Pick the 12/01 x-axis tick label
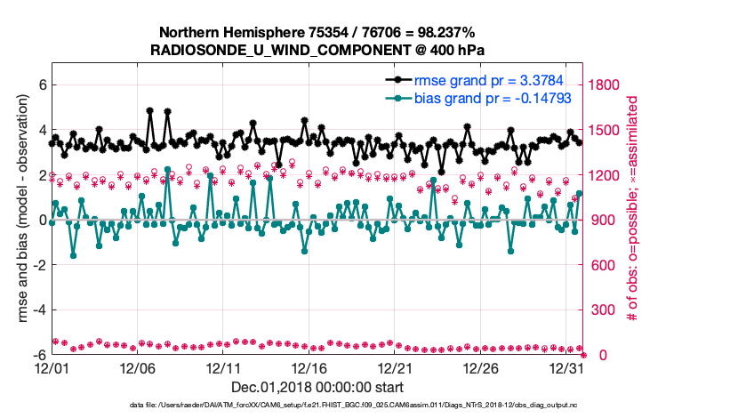 point(52,367)
